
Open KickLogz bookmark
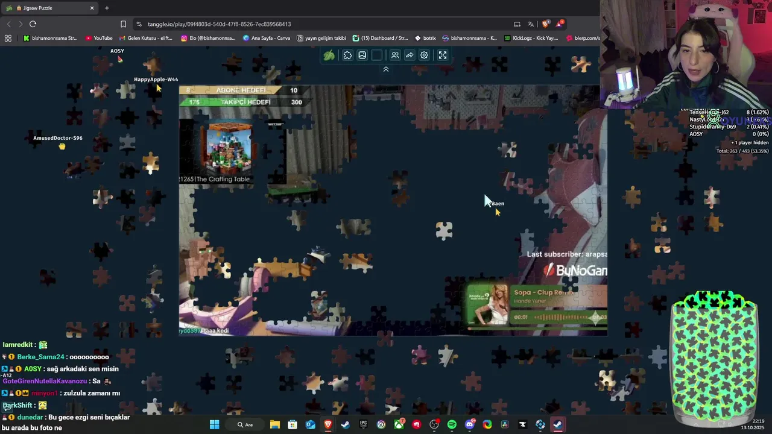click(532, 38)
